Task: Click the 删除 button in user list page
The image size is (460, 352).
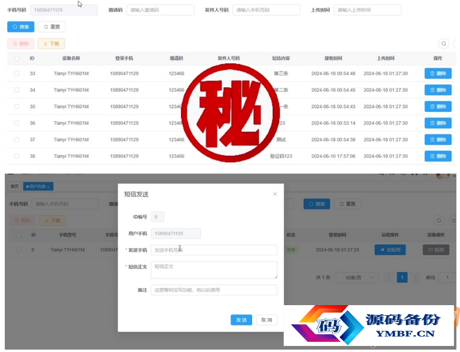Action: pyautogui.click(x=22, y=220)
